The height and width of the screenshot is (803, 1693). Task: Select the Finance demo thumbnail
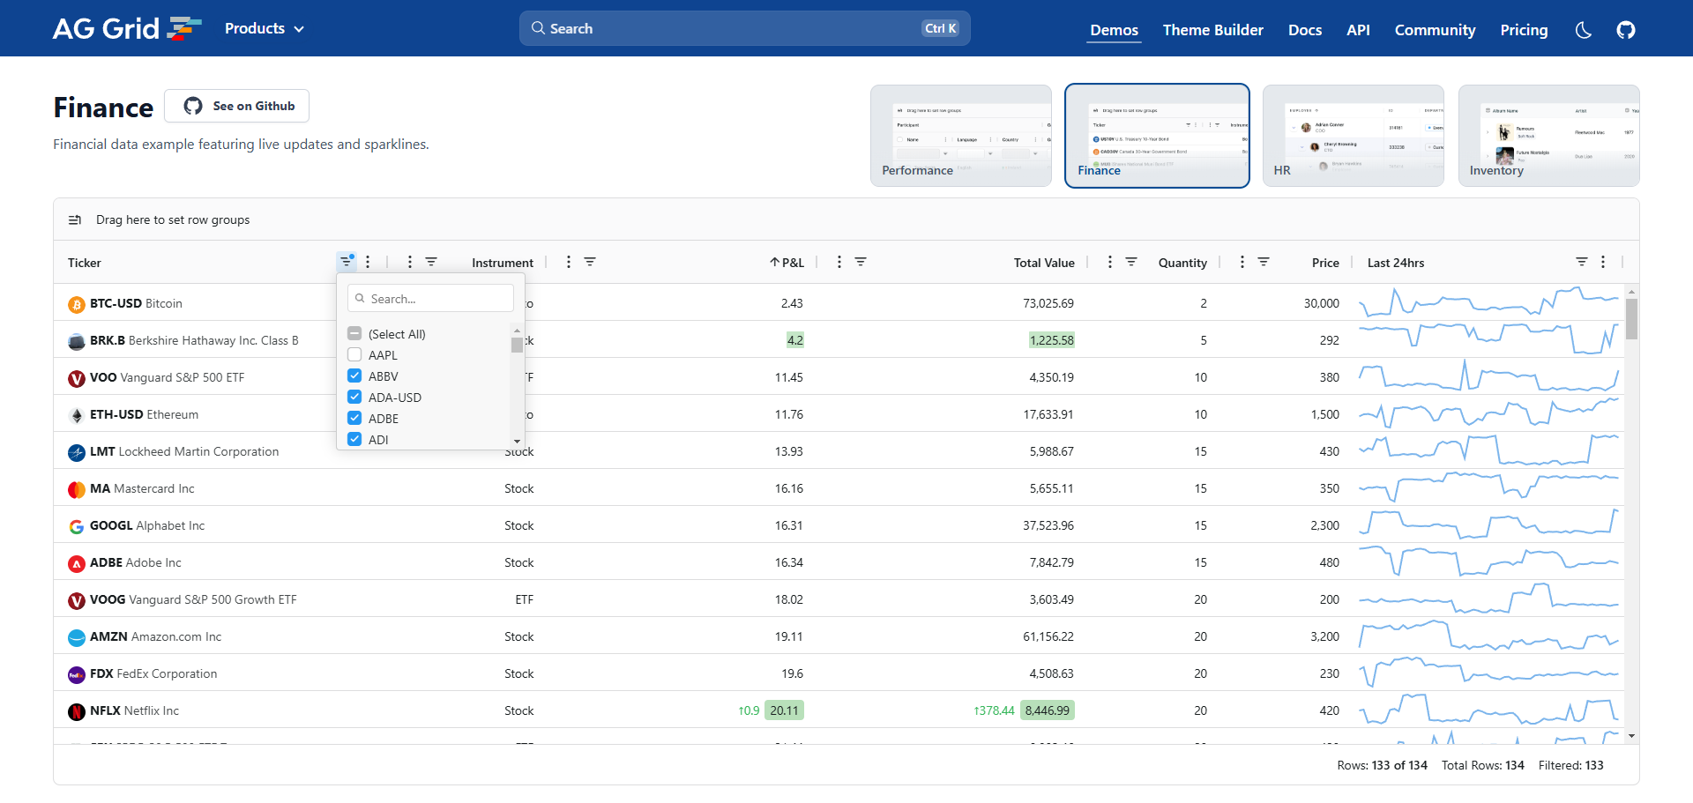tap(1157, 136)
